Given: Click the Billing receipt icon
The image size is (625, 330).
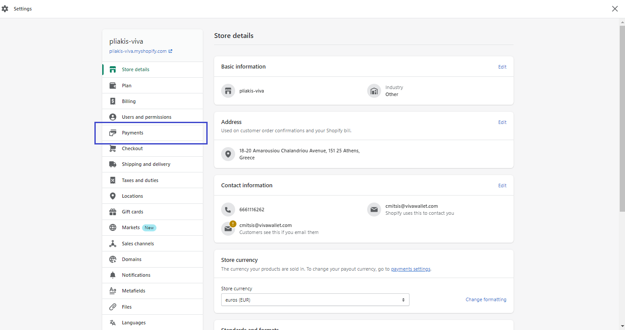Looking at the screenshot, I should click(x=113, y=101).
